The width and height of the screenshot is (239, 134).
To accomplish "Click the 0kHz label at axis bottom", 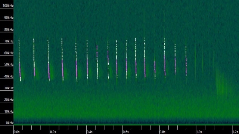I will pos(9,123).
